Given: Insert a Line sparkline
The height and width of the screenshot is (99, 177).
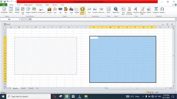Looking at the screenshot, I should (89, 10).
